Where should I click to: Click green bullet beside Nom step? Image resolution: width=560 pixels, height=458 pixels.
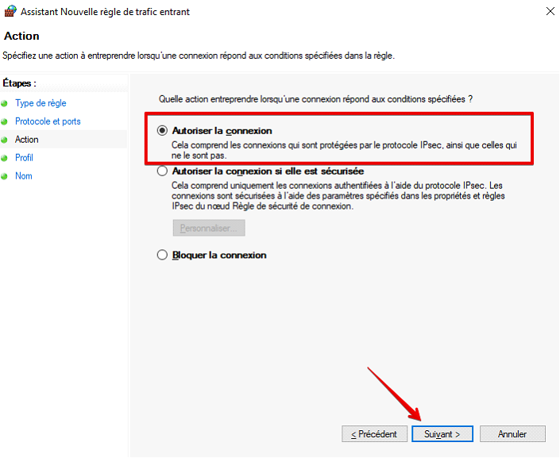[4, 176]
